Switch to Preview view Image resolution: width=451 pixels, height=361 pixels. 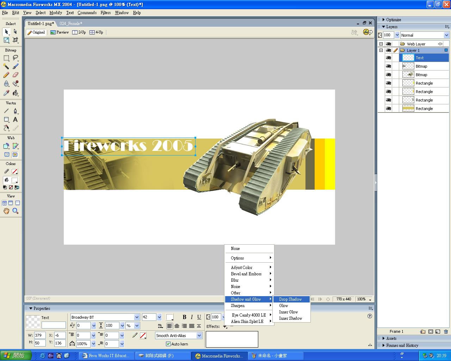[60, 32]
